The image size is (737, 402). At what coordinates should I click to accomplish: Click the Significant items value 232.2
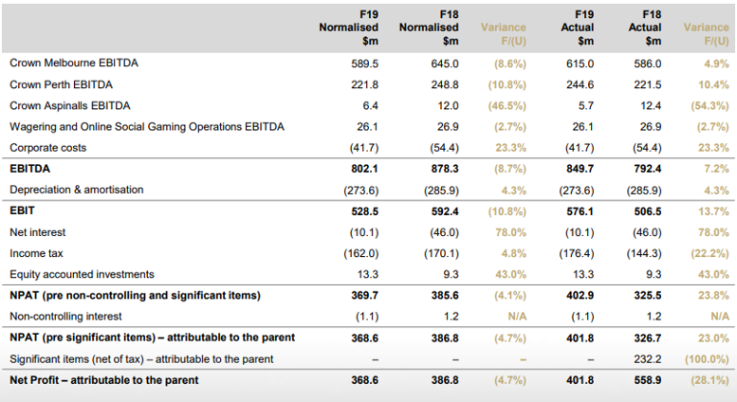(647, 359)
